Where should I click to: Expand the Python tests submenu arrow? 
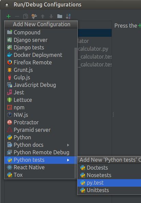point(68,160)
